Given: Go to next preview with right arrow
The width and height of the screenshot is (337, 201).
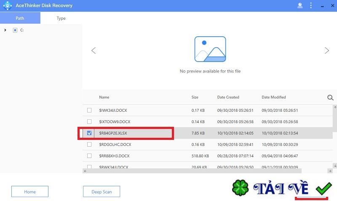Looking at the screenshot, I should [x=326, y=51].
